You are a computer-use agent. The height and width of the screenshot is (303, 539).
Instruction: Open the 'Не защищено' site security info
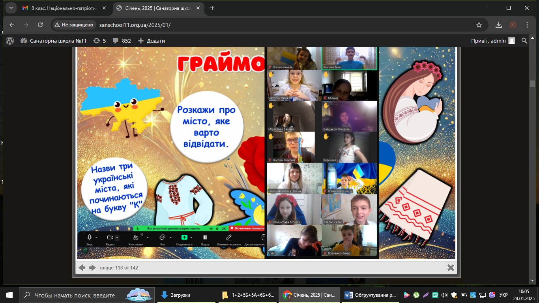coord(74,25)
